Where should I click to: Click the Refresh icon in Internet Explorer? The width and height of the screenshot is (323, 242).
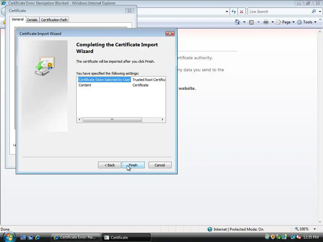click(x=234, y=12)
